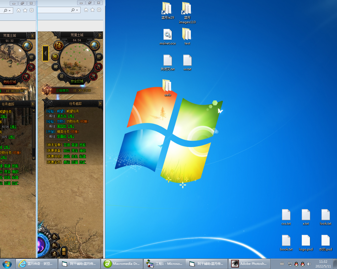Viewport: 337px width, 269px height.
Task: Switch to 工程1 - Microsoft taskbar button
Action: (165, 263)
